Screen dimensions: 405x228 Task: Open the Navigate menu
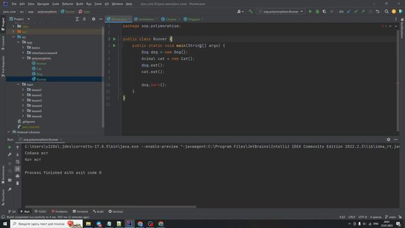[x=43, y=4]
